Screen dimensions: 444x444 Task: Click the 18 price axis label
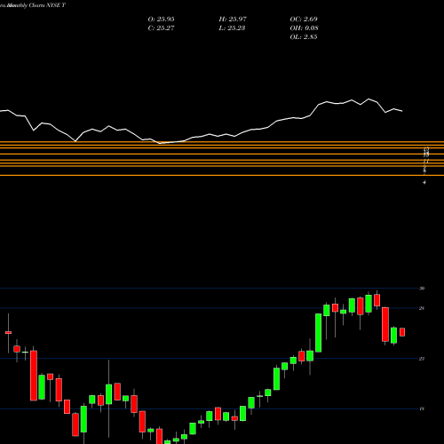(422, 409)
